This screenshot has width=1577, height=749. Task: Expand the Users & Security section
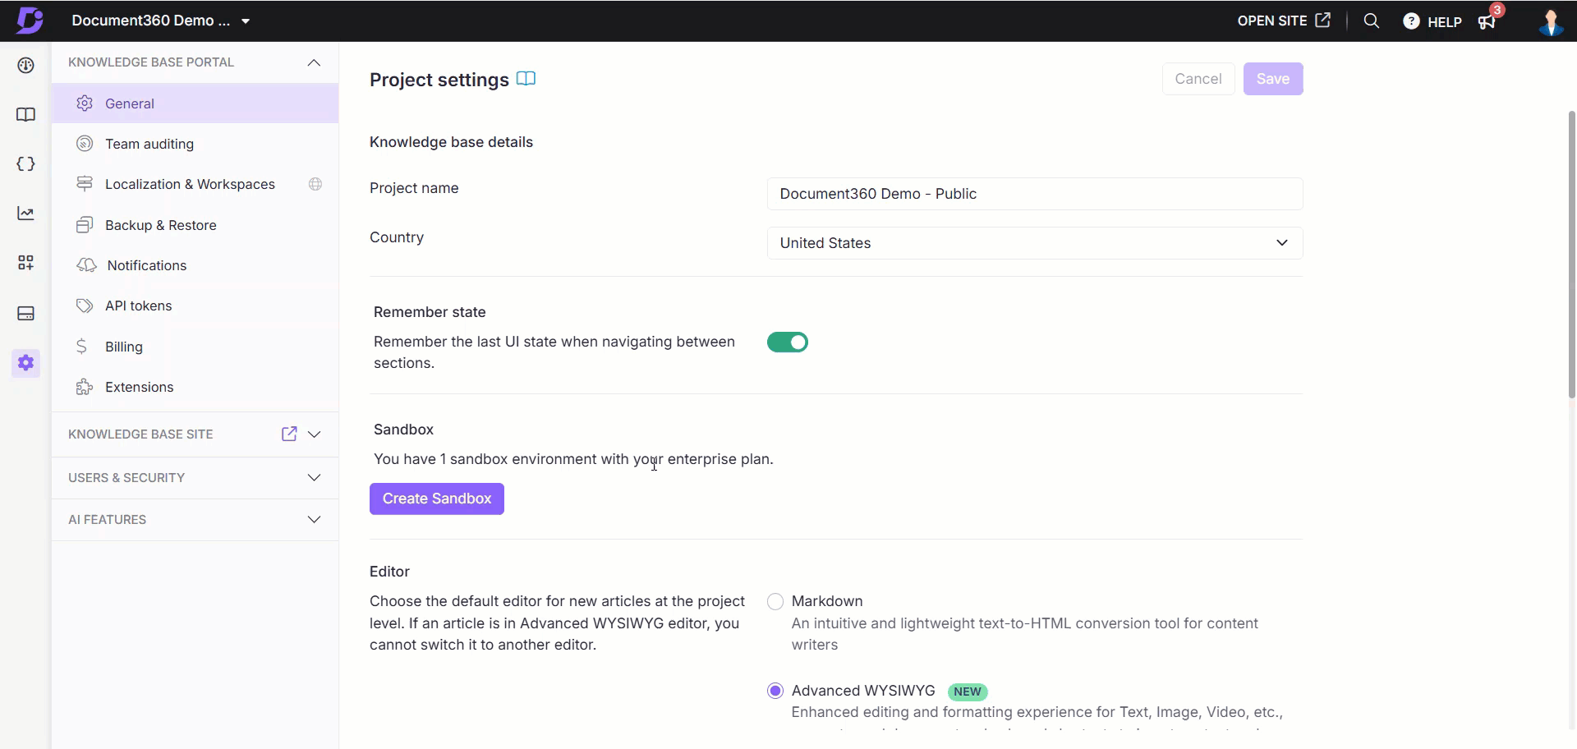pos(314,478)
